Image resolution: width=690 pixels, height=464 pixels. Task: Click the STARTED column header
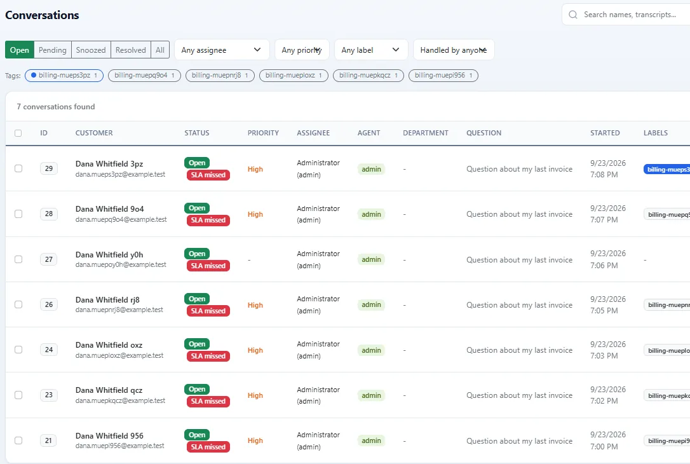point(605,133)
